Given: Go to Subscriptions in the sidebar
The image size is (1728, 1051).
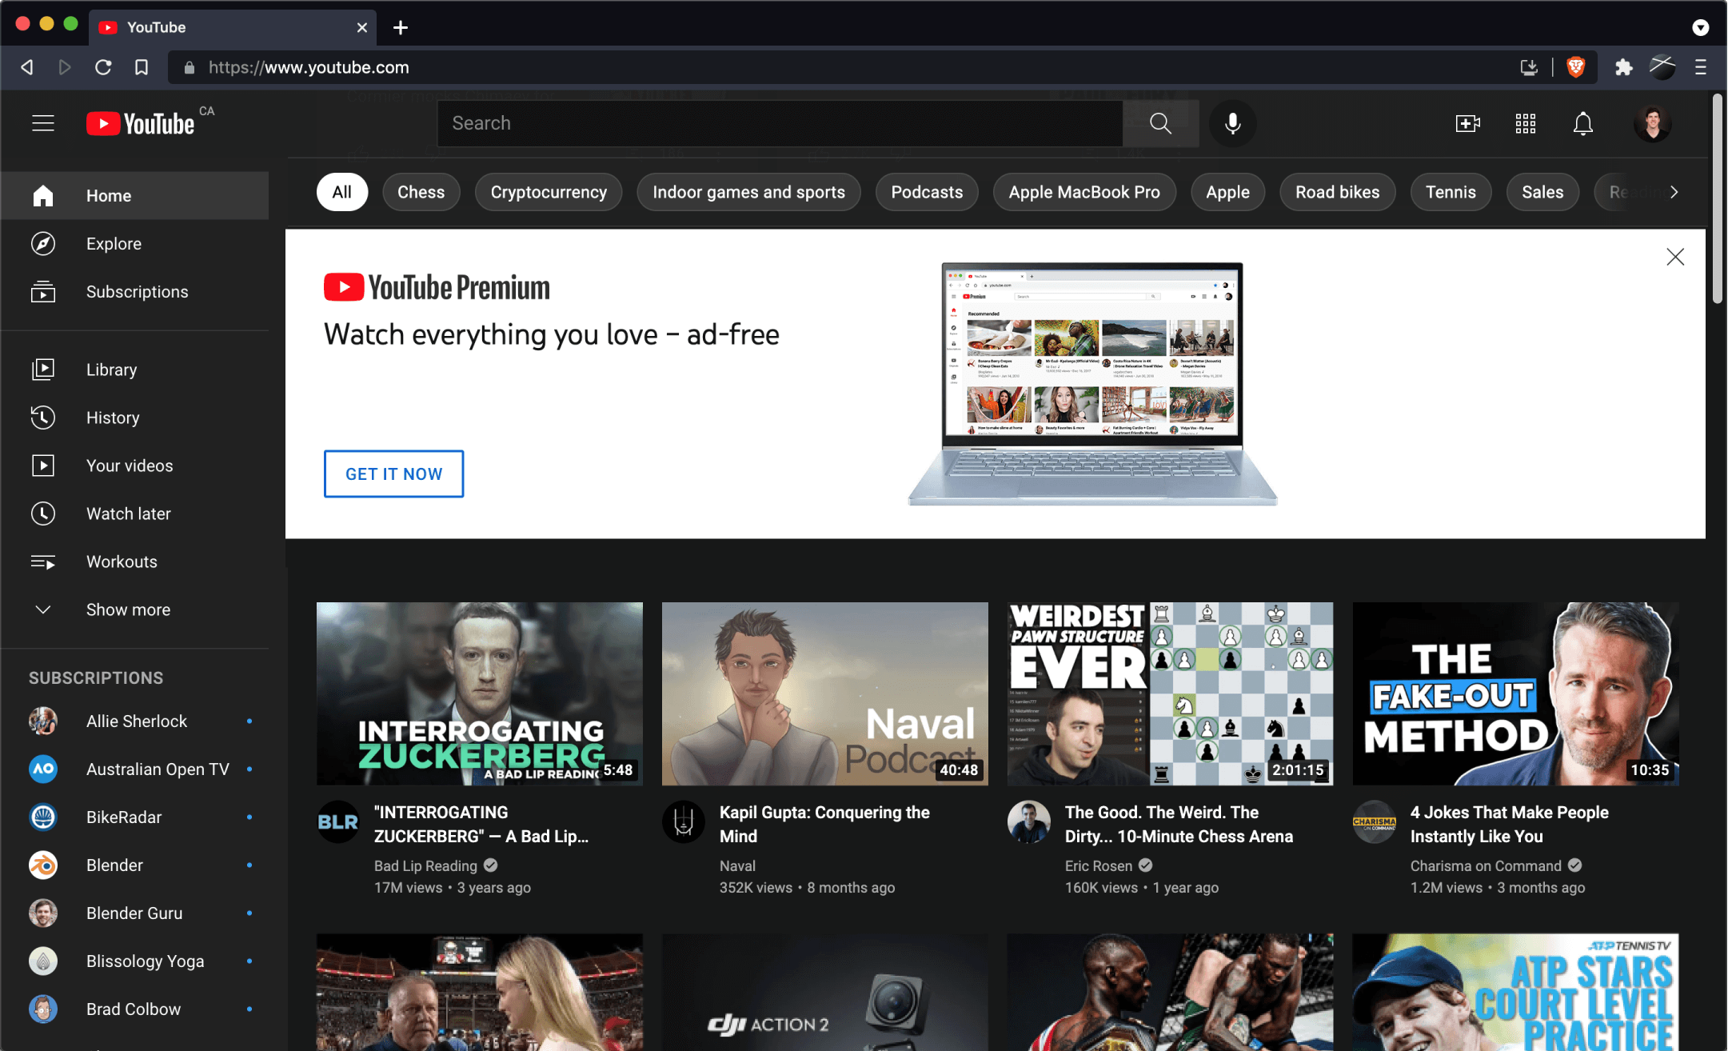Looking at the screenshot, I should (137, 292).
